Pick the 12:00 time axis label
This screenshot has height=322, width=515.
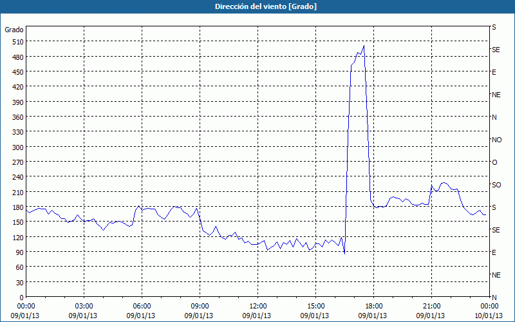(x=258, y=307)
